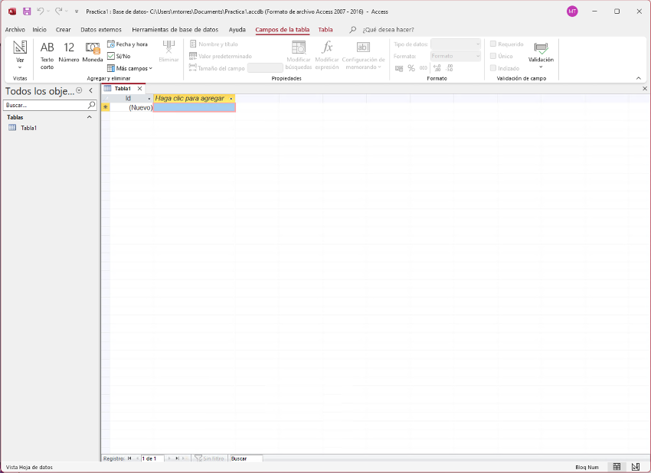Click the Save icon in title bar
The image size is (651, 473).
27,11
